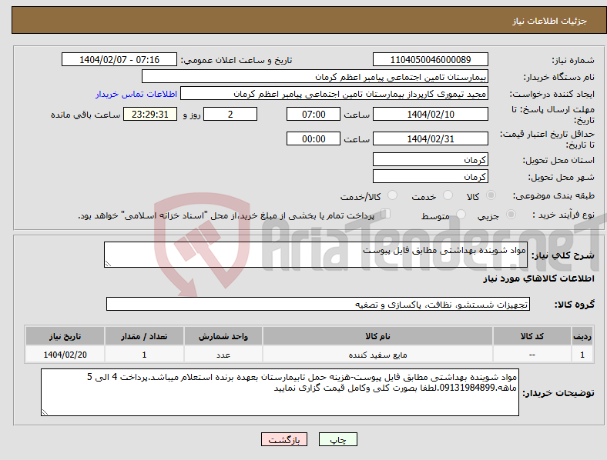Viewport: 607px width, 460px height.
Task: Select the کالا radio button
Action: pos(491,195)
